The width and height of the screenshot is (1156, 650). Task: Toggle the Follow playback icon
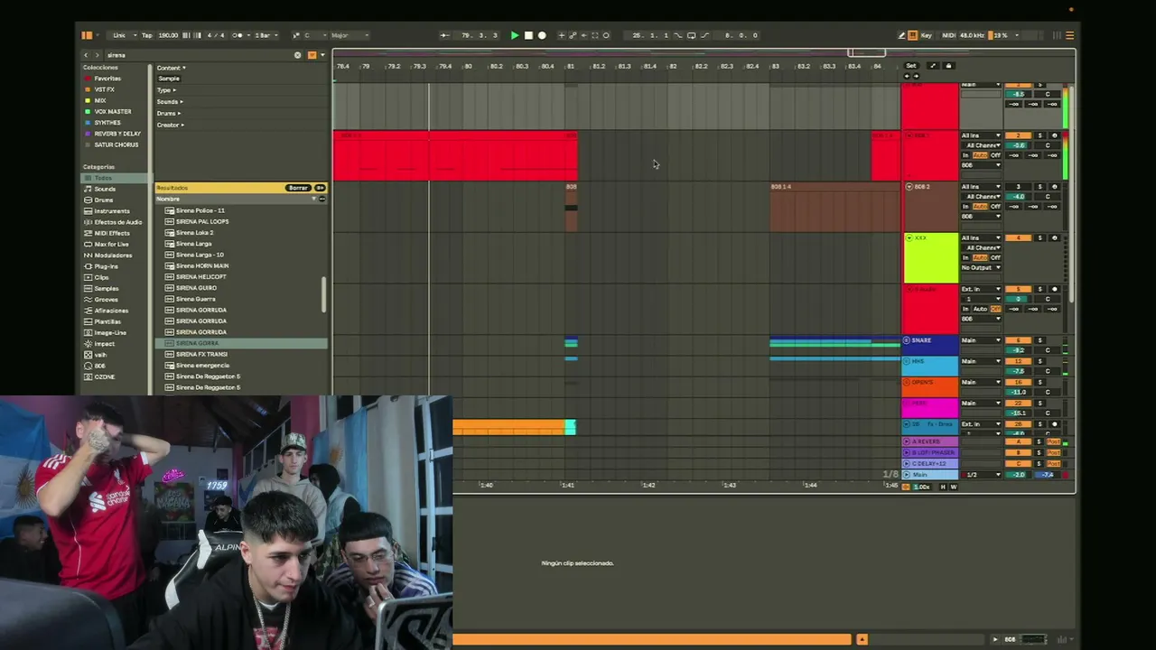pos(445,35)
